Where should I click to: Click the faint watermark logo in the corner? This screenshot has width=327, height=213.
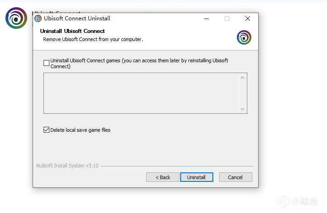pyautogui.click(x=298, y=201)
